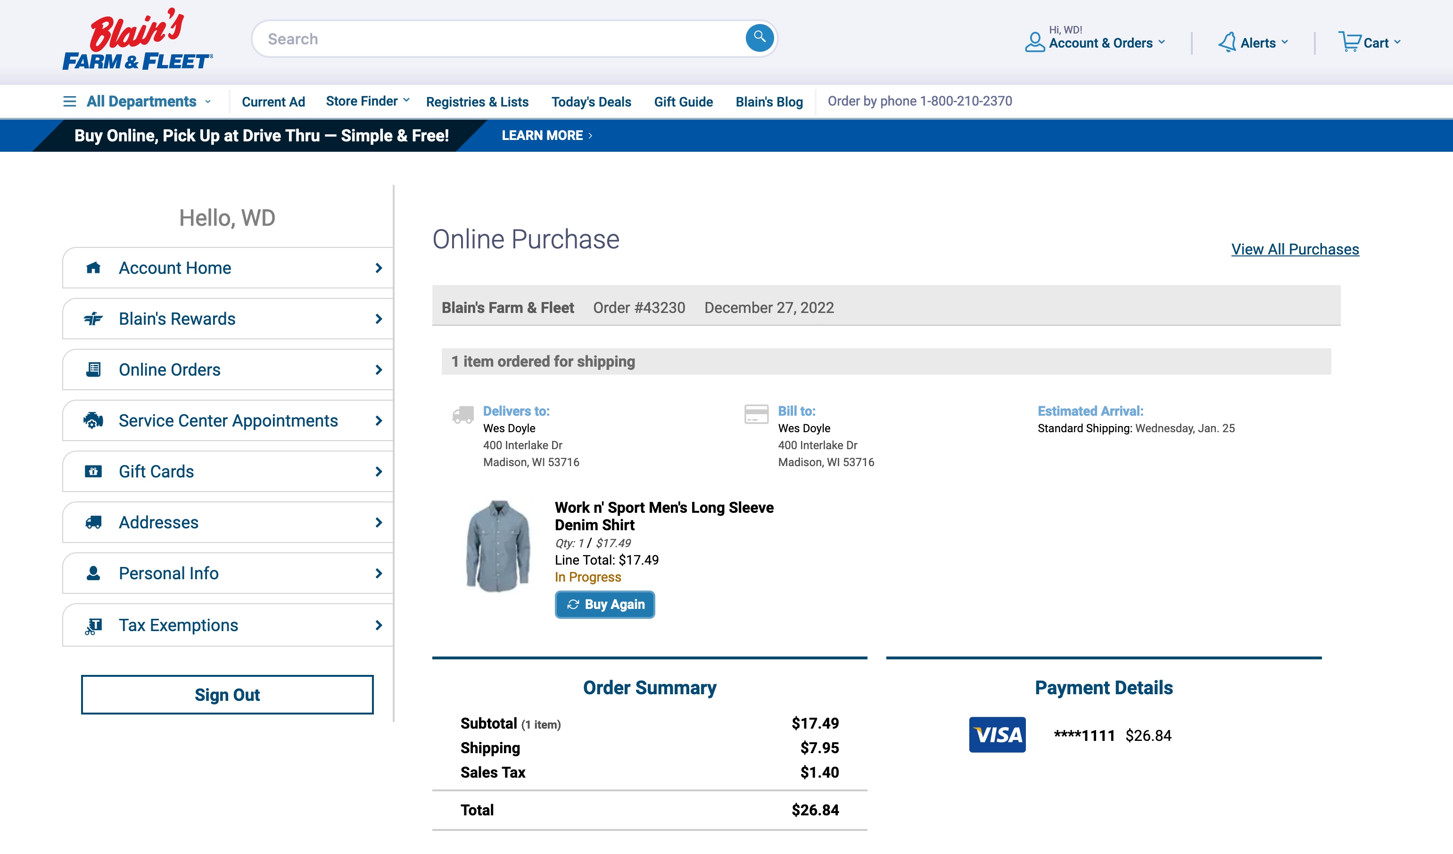
Task: Click the order by phone number text
Action: coord(920,101)
